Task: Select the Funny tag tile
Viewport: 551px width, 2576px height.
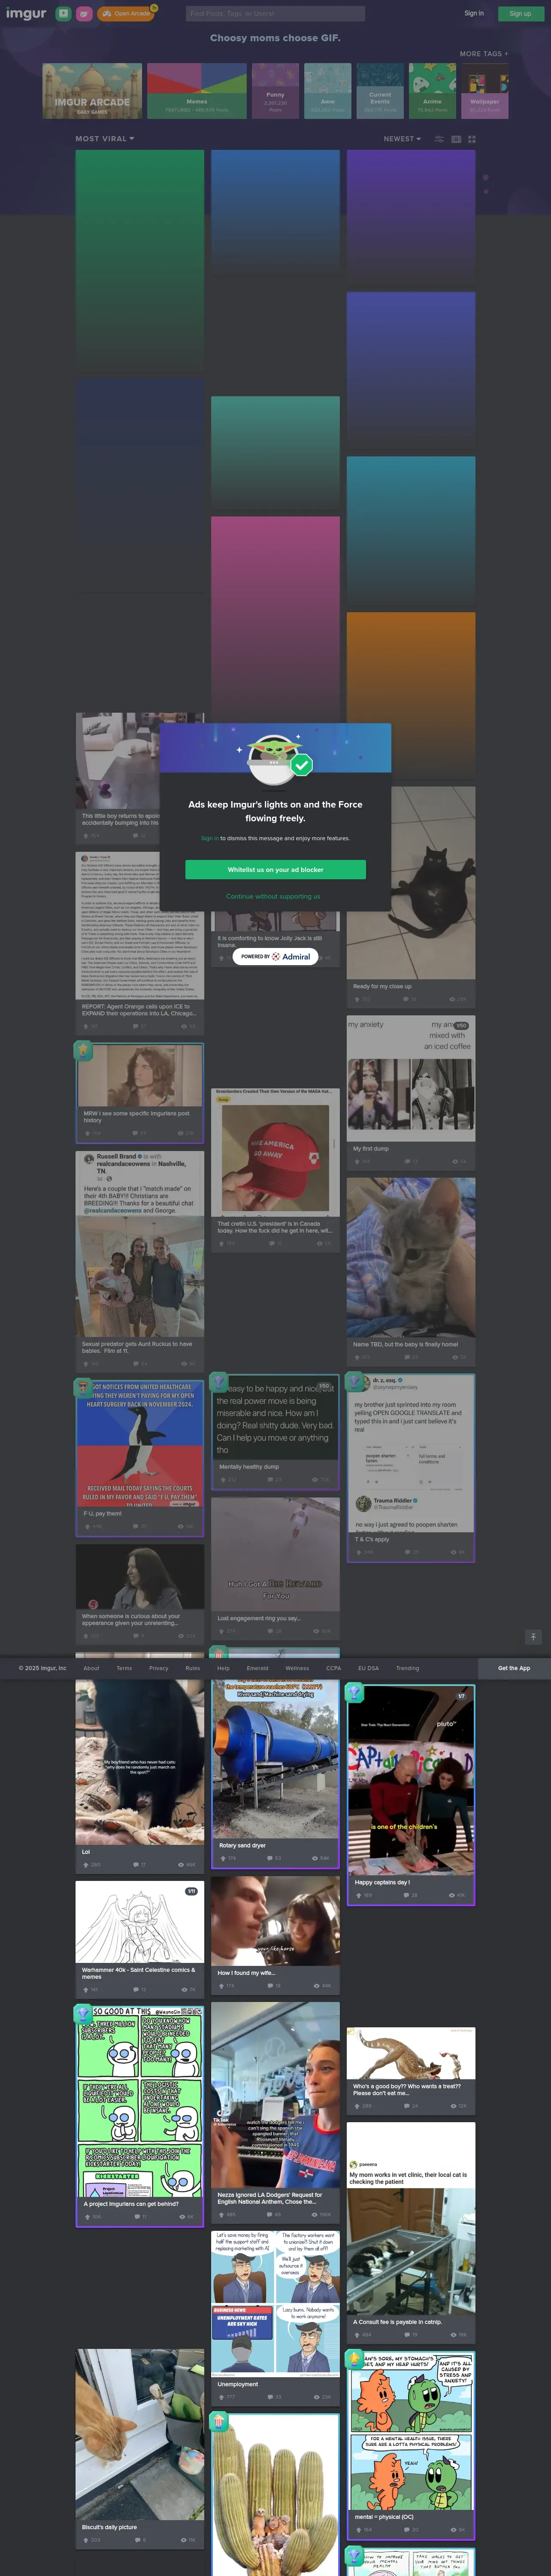Action: pyautogui.click(x=275, y=91)
